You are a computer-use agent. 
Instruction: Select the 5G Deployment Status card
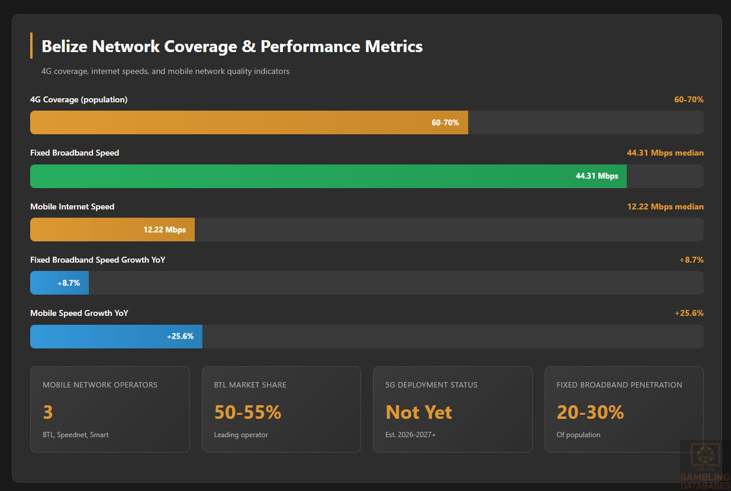coord(452,409)
